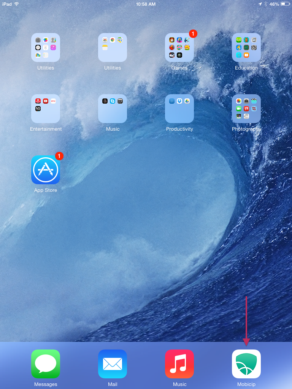The height and width of the screenshot is (389, 292).
Task: Tap the Skype icon in Music folder
Action: [x=113, y=101]
